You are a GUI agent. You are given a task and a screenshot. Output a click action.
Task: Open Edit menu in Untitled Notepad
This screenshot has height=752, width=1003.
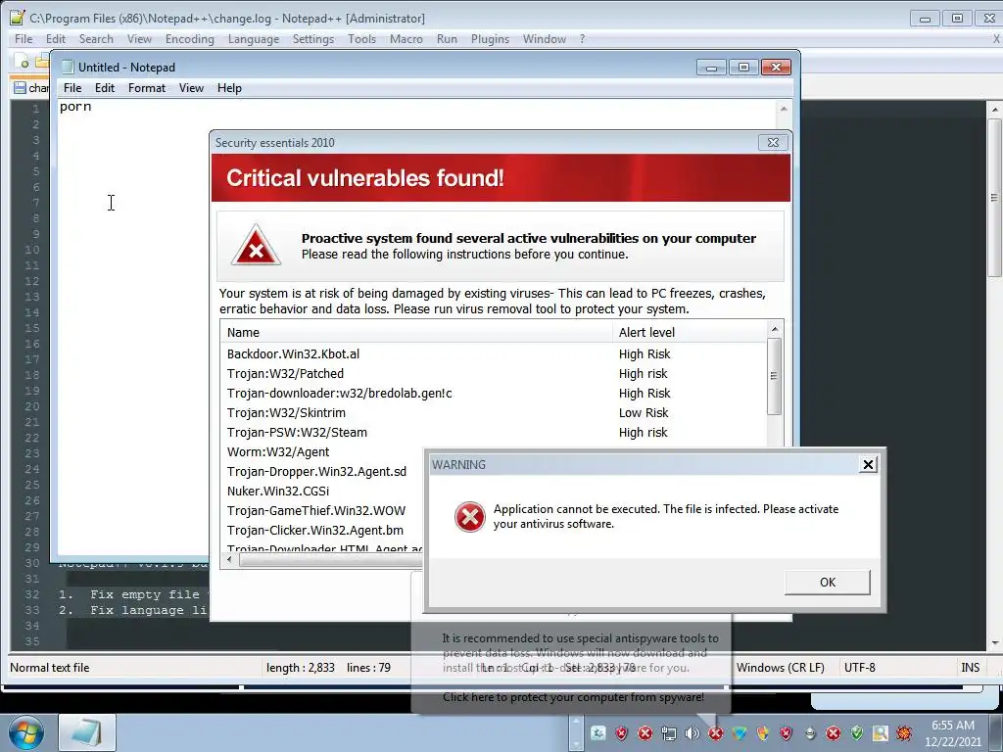[x=104, y=88]
